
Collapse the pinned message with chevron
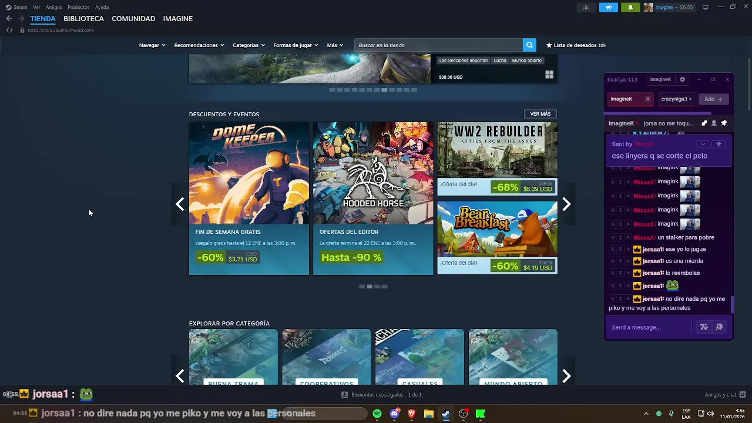point(703,144)
